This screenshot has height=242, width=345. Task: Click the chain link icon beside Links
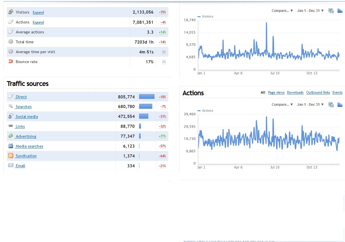coord(10,126)
